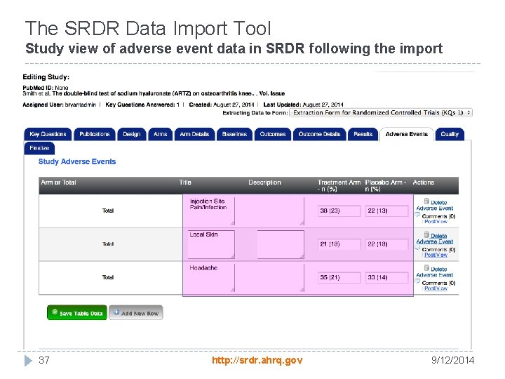Click the slide arrow marker beside 37
Viewport: 505px width, 379px height.
[x=28, y=360]
